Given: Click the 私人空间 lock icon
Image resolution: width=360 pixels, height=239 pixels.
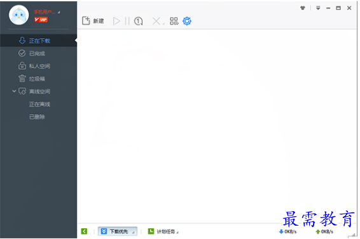Looking at the screenshot, I should [22, 66].
